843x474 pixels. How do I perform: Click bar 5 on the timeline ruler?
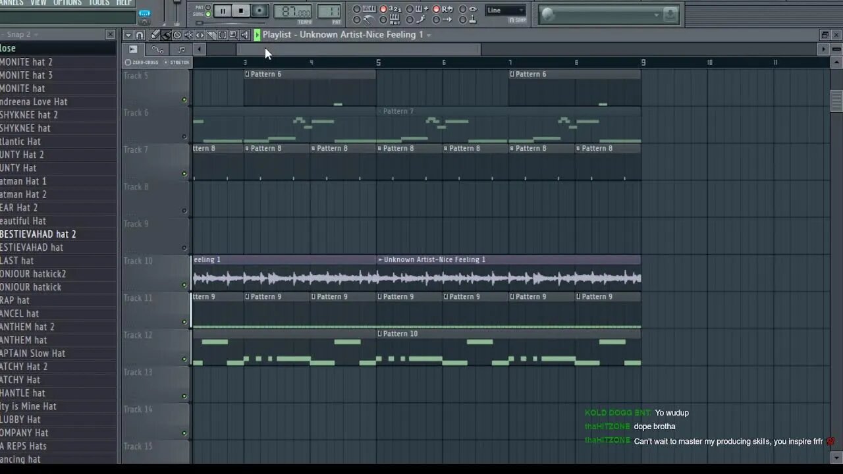378,63
